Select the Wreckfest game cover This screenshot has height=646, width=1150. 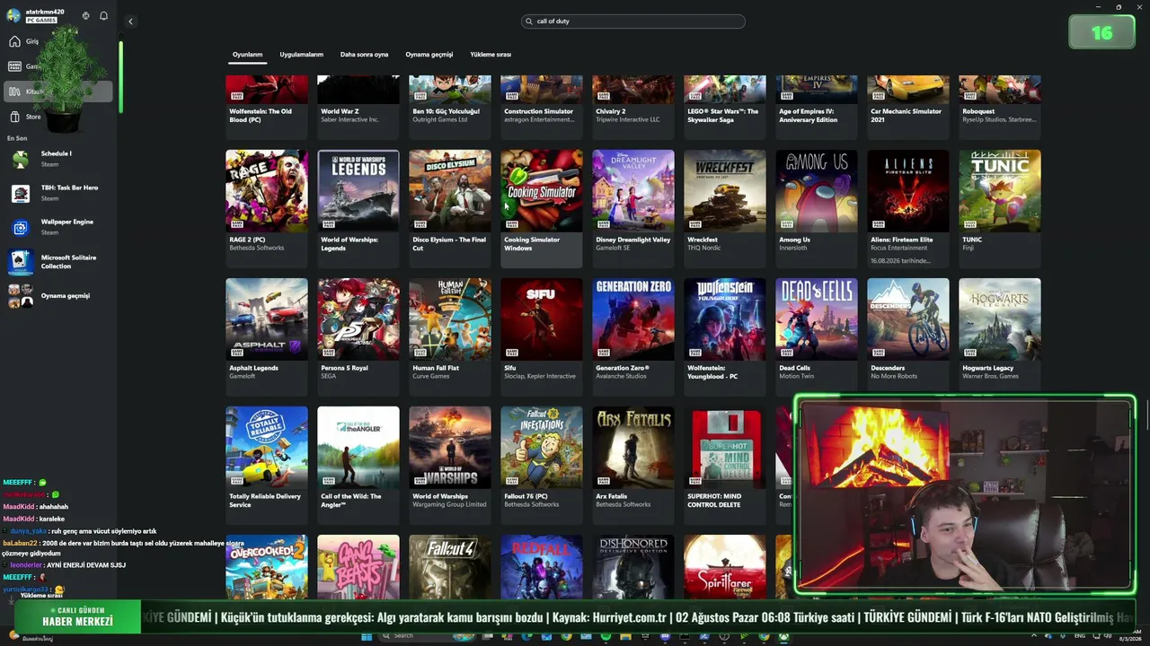pyautogui.click(x=725, y=191)
